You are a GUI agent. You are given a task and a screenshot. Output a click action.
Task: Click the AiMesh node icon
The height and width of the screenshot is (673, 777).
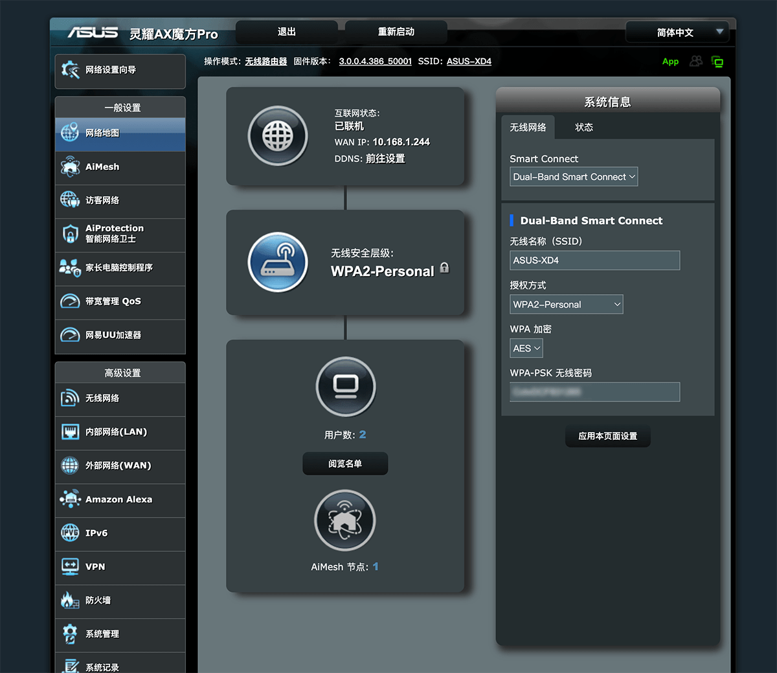(345, 521)
